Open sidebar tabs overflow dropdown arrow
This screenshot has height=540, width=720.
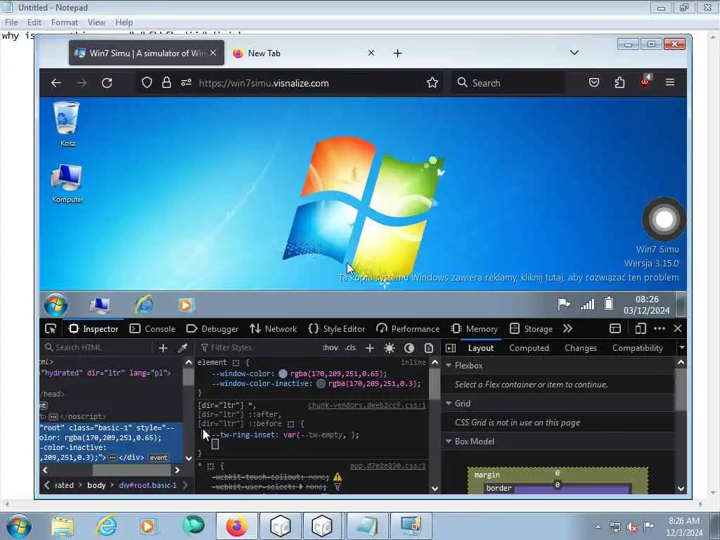pos(682,347)
